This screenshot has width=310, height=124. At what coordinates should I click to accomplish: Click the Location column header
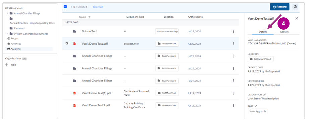click(x=169, y=17)
